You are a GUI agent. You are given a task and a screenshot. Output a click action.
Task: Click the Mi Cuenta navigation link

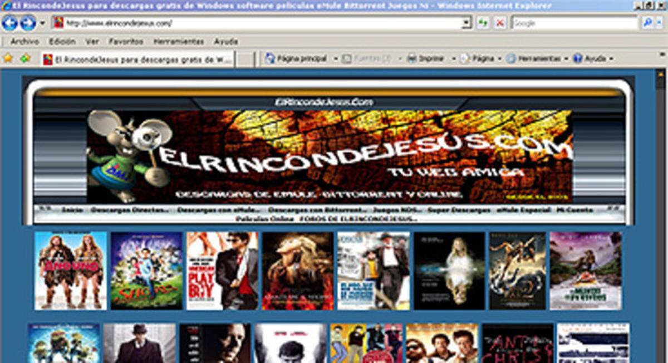pos(575,210)
